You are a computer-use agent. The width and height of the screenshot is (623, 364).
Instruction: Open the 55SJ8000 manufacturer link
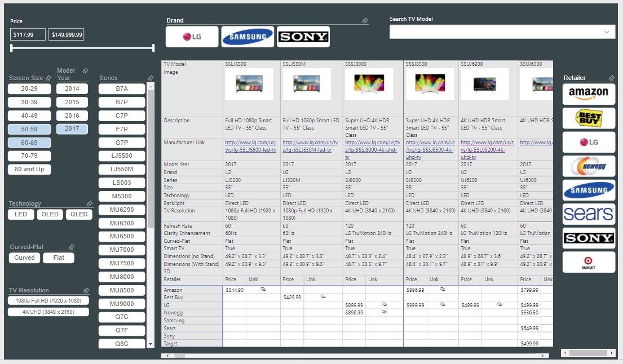pyautogui.click(x=373, y=150)
